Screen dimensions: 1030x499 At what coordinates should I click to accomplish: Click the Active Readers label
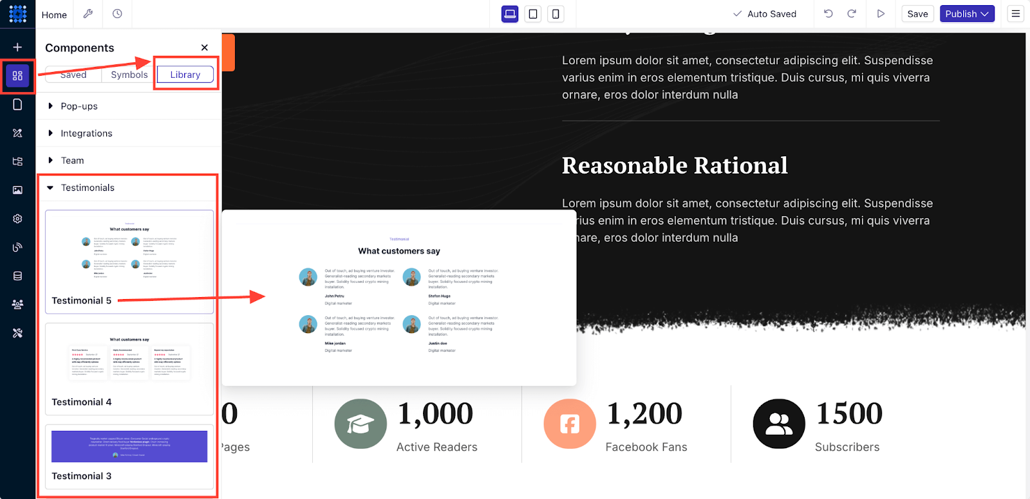[437, 447]
